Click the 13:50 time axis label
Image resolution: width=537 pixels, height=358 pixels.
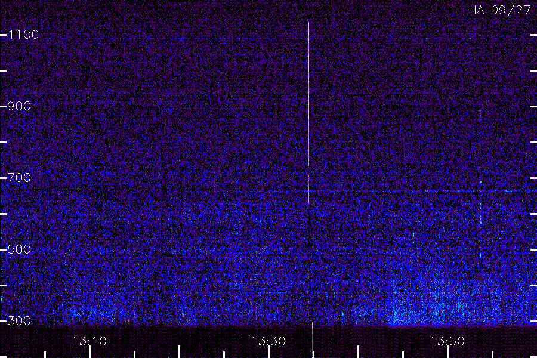click(x=447, y=341)
